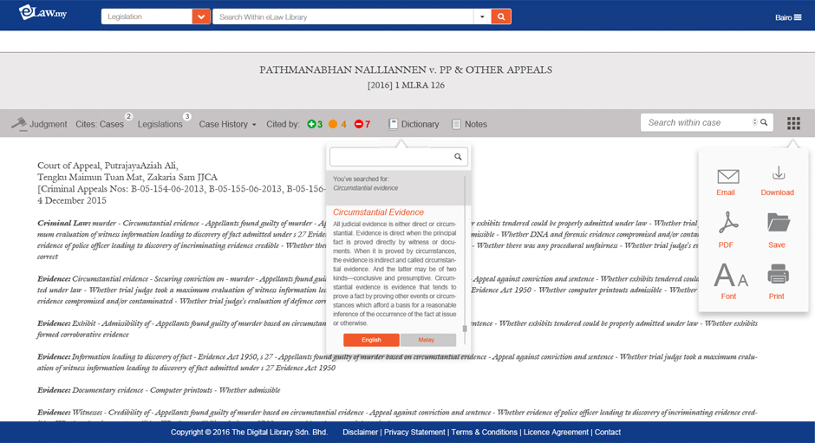This screenshot has height=443, width=815.
Task: Expand the Legislation category dropdown
Action: 201,16
